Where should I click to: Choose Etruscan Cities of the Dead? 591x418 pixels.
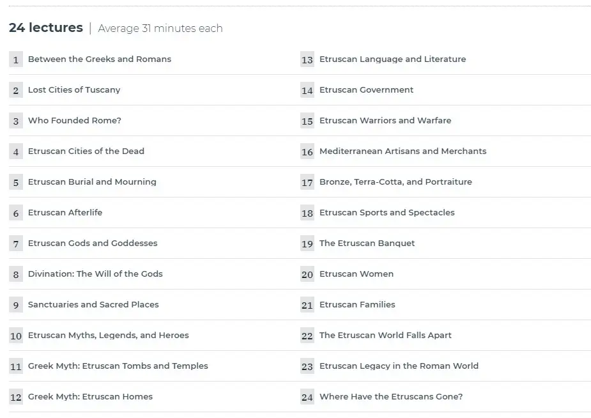tap(86, 151)
